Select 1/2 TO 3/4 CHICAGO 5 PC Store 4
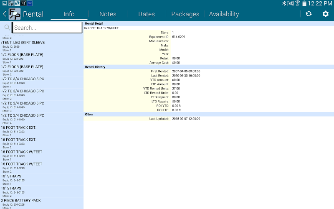The height and width of the screenshot is (209, 334). (x=41, y=119)
